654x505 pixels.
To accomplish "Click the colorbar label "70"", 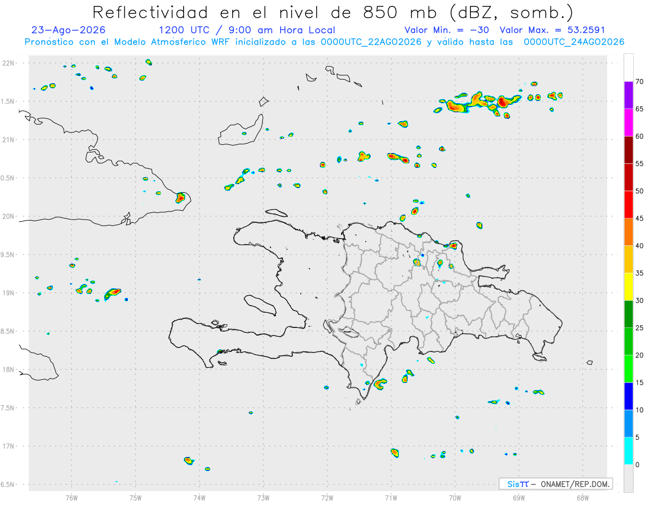I will [x=640, y=82].
